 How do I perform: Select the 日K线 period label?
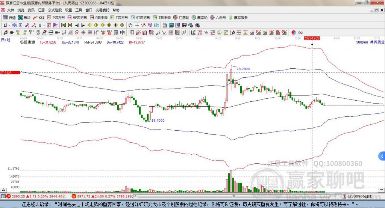pos(5,40)
